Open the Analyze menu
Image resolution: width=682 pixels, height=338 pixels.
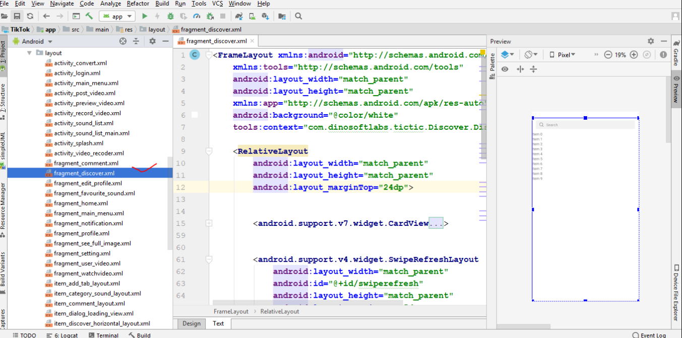[110, 4]
